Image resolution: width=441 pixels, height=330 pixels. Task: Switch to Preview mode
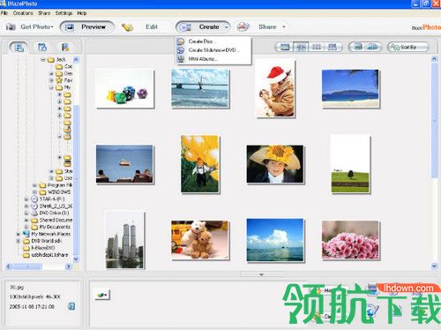[87, 27]
